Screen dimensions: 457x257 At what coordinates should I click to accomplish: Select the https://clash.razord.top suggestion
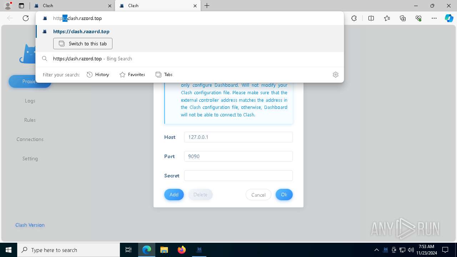[x=190, y=31]
